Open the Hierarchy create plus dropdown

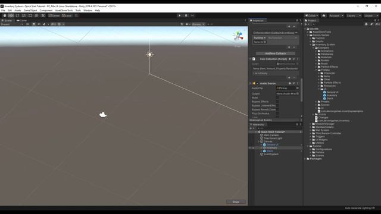(x=252, y=128)
